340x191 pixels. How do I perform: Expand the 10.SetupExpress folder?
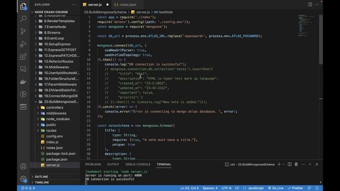point(55,44)
